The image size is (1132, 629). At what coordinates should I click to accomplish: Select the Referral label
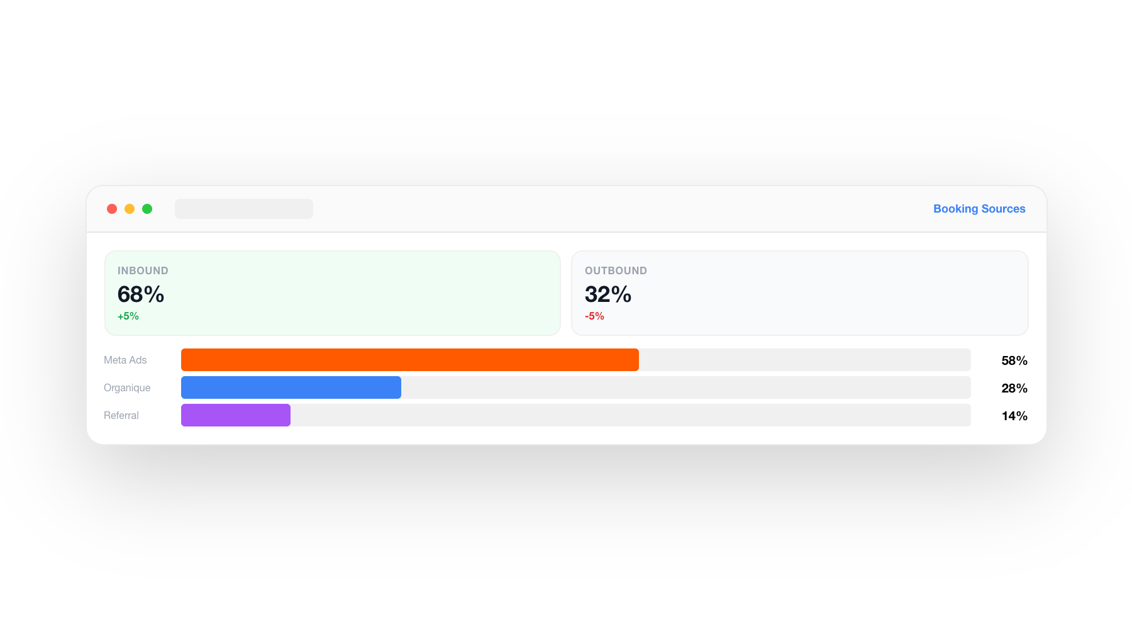coord(121,415)
